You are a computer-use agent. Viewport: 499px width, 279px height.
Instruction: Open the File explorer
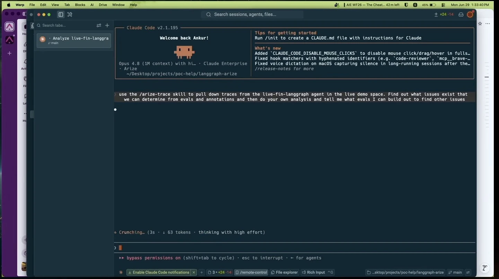click(x=284, y=272)
